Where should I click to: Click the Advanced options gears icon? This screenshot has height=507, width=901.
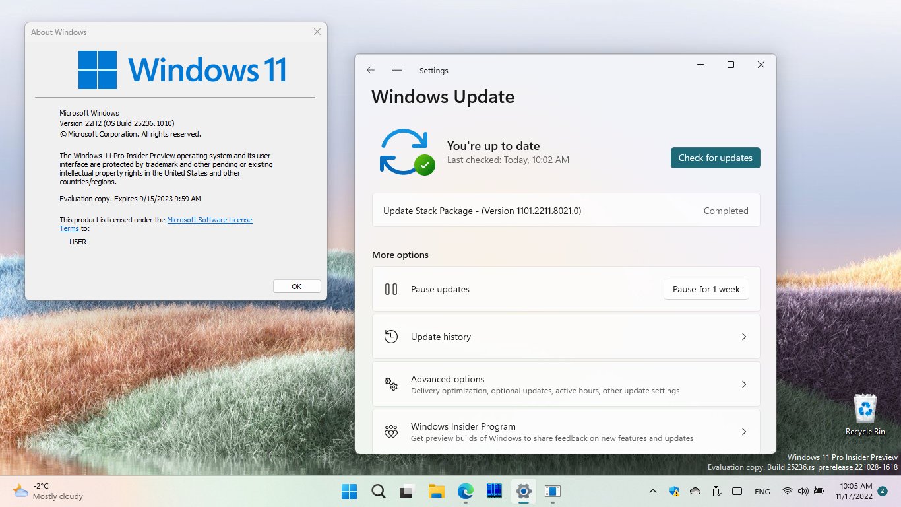[x=391, y=384]
